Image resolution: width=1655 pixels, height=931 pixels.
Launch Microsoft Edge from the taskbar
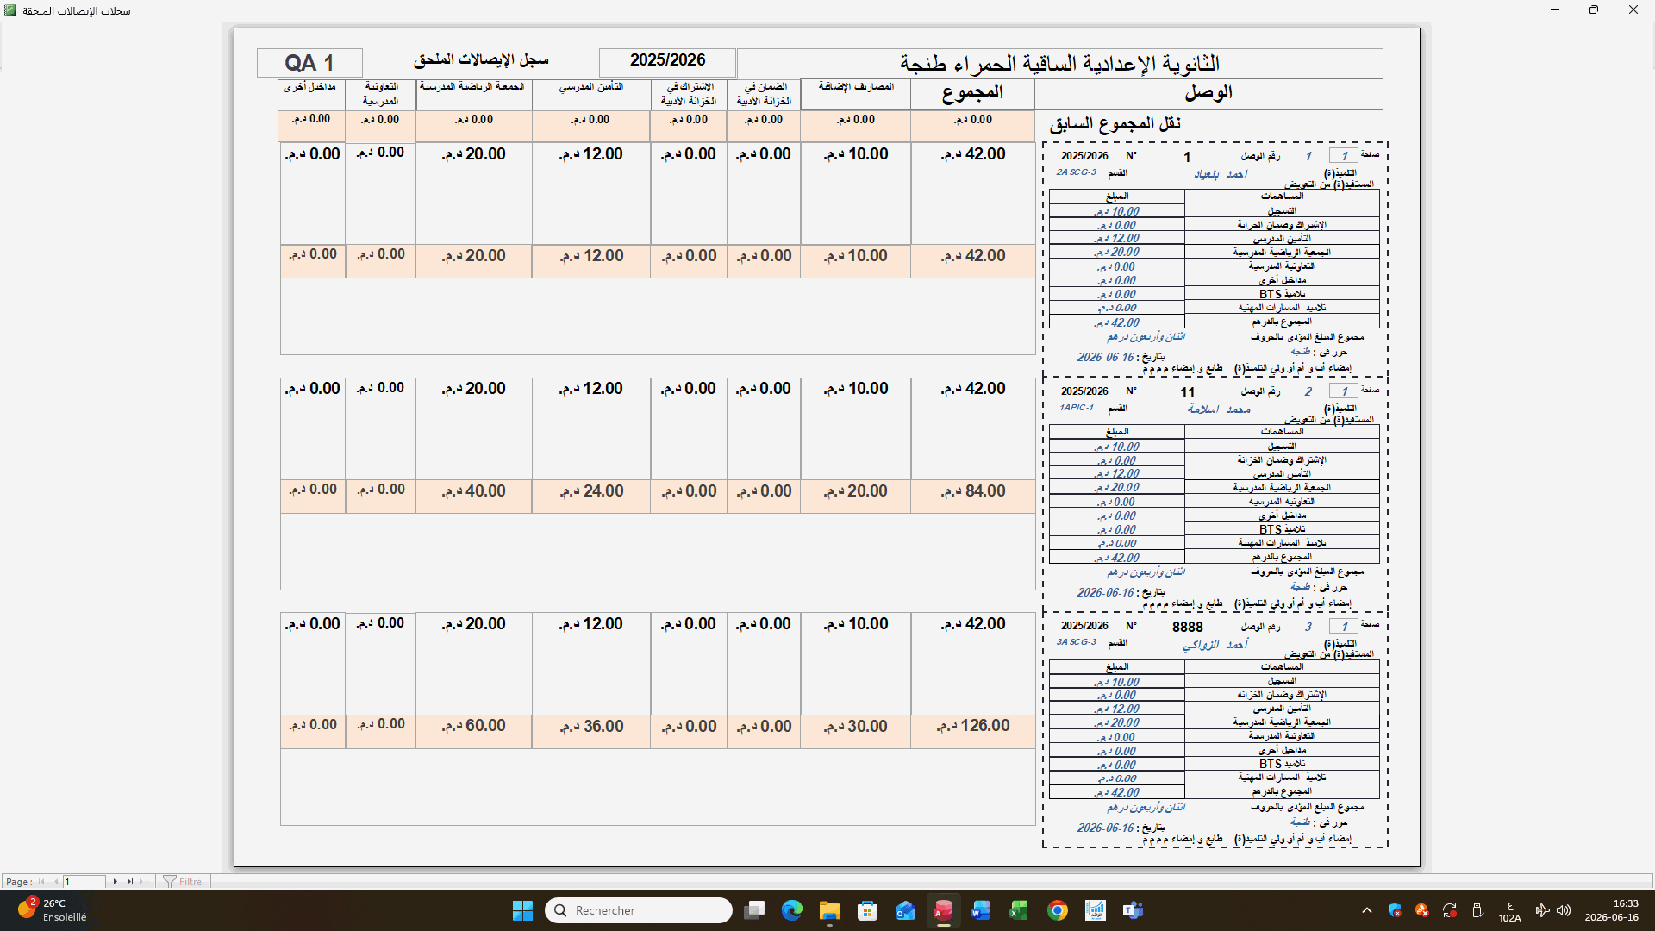pyautogui.click(x=792, y=910)
